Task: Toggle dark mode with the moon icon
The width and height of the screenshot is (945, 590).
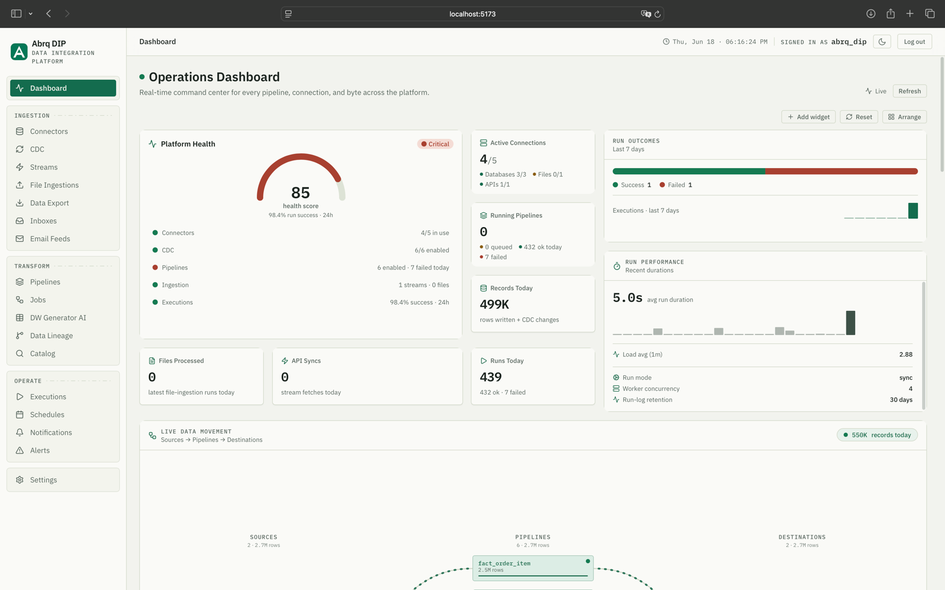Action: tap(882, 42)
